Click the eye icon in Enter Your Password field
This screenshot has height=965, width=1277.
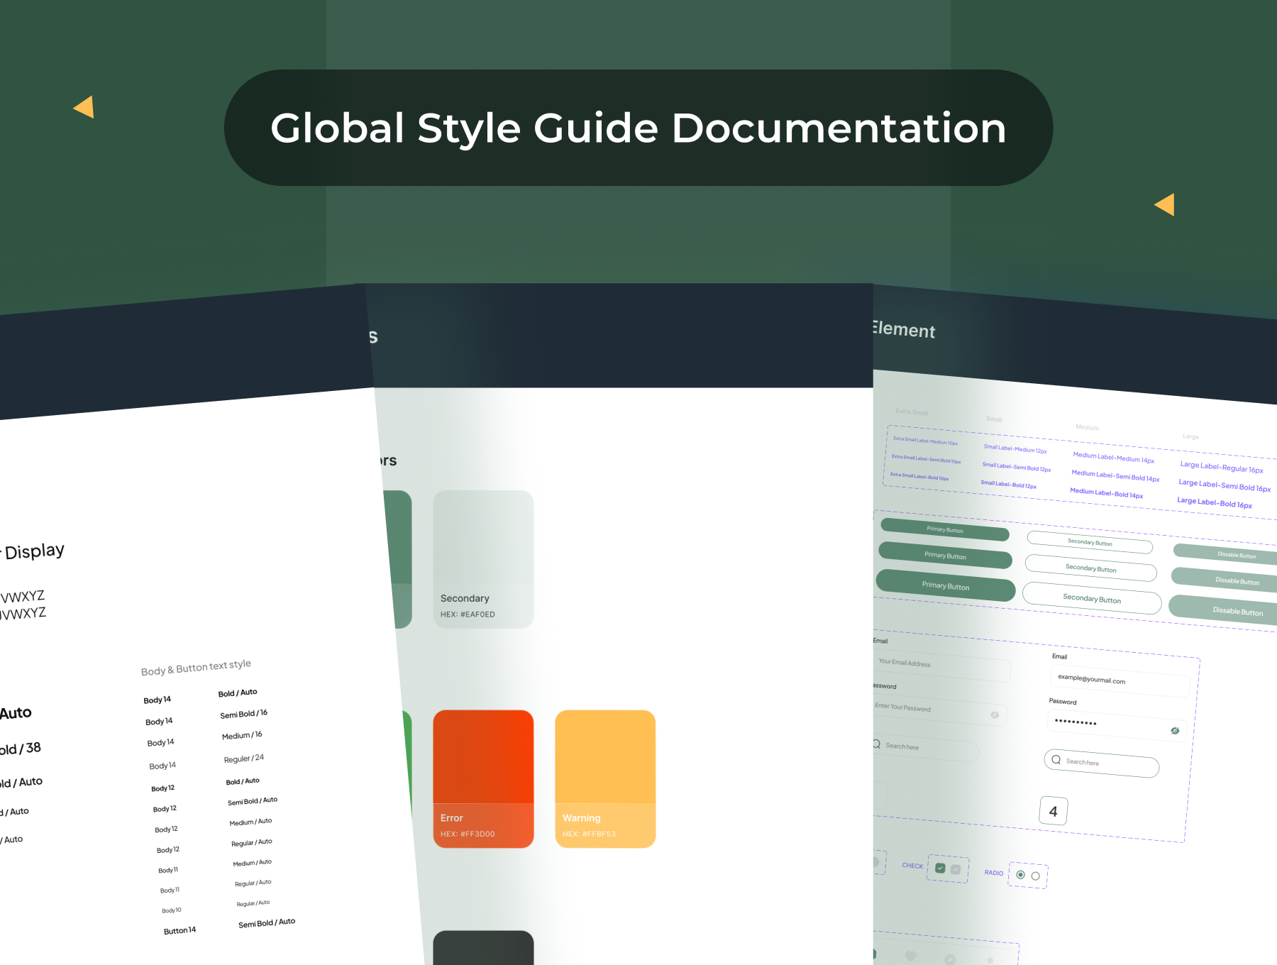[x=995, y=715]
